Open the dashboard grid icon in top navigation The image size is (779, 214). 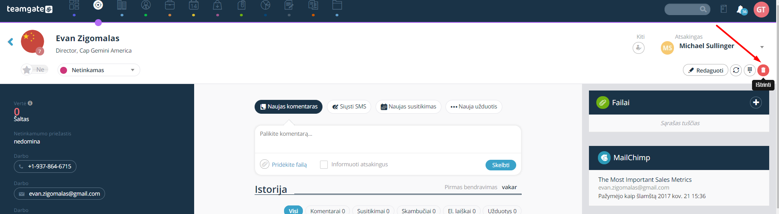click(74, 5)
